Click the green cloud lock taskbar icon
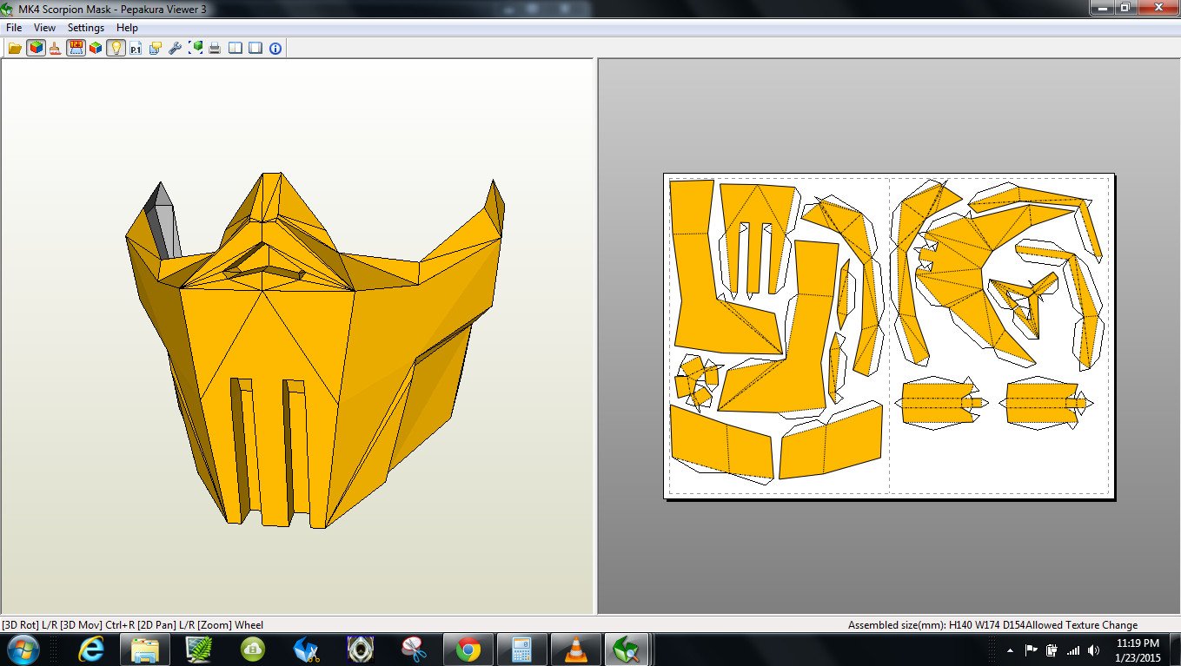Screen dimensions: 1181x666 point(253,650)
